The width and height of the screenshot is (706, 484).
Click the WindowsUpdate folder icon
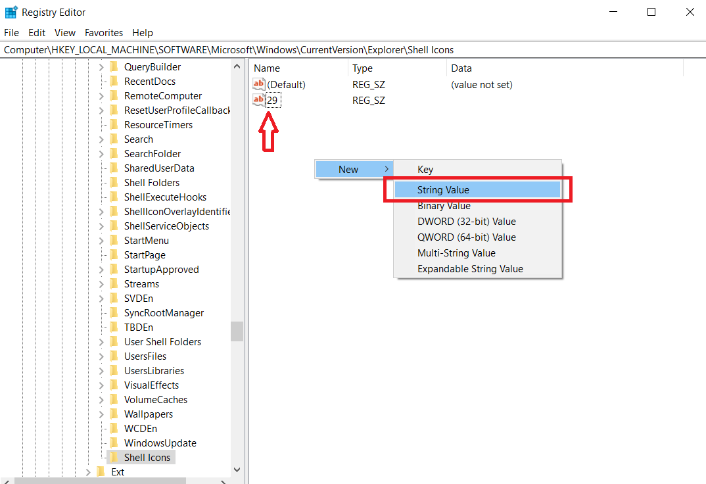point(114,443)
